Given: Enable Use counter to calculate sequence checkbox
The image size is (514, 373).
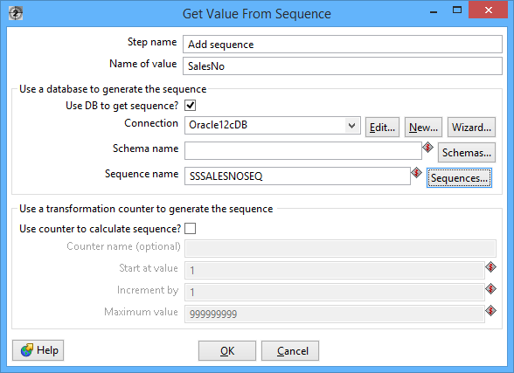Looking at the screenshot, I should click(x=191, y=228).
